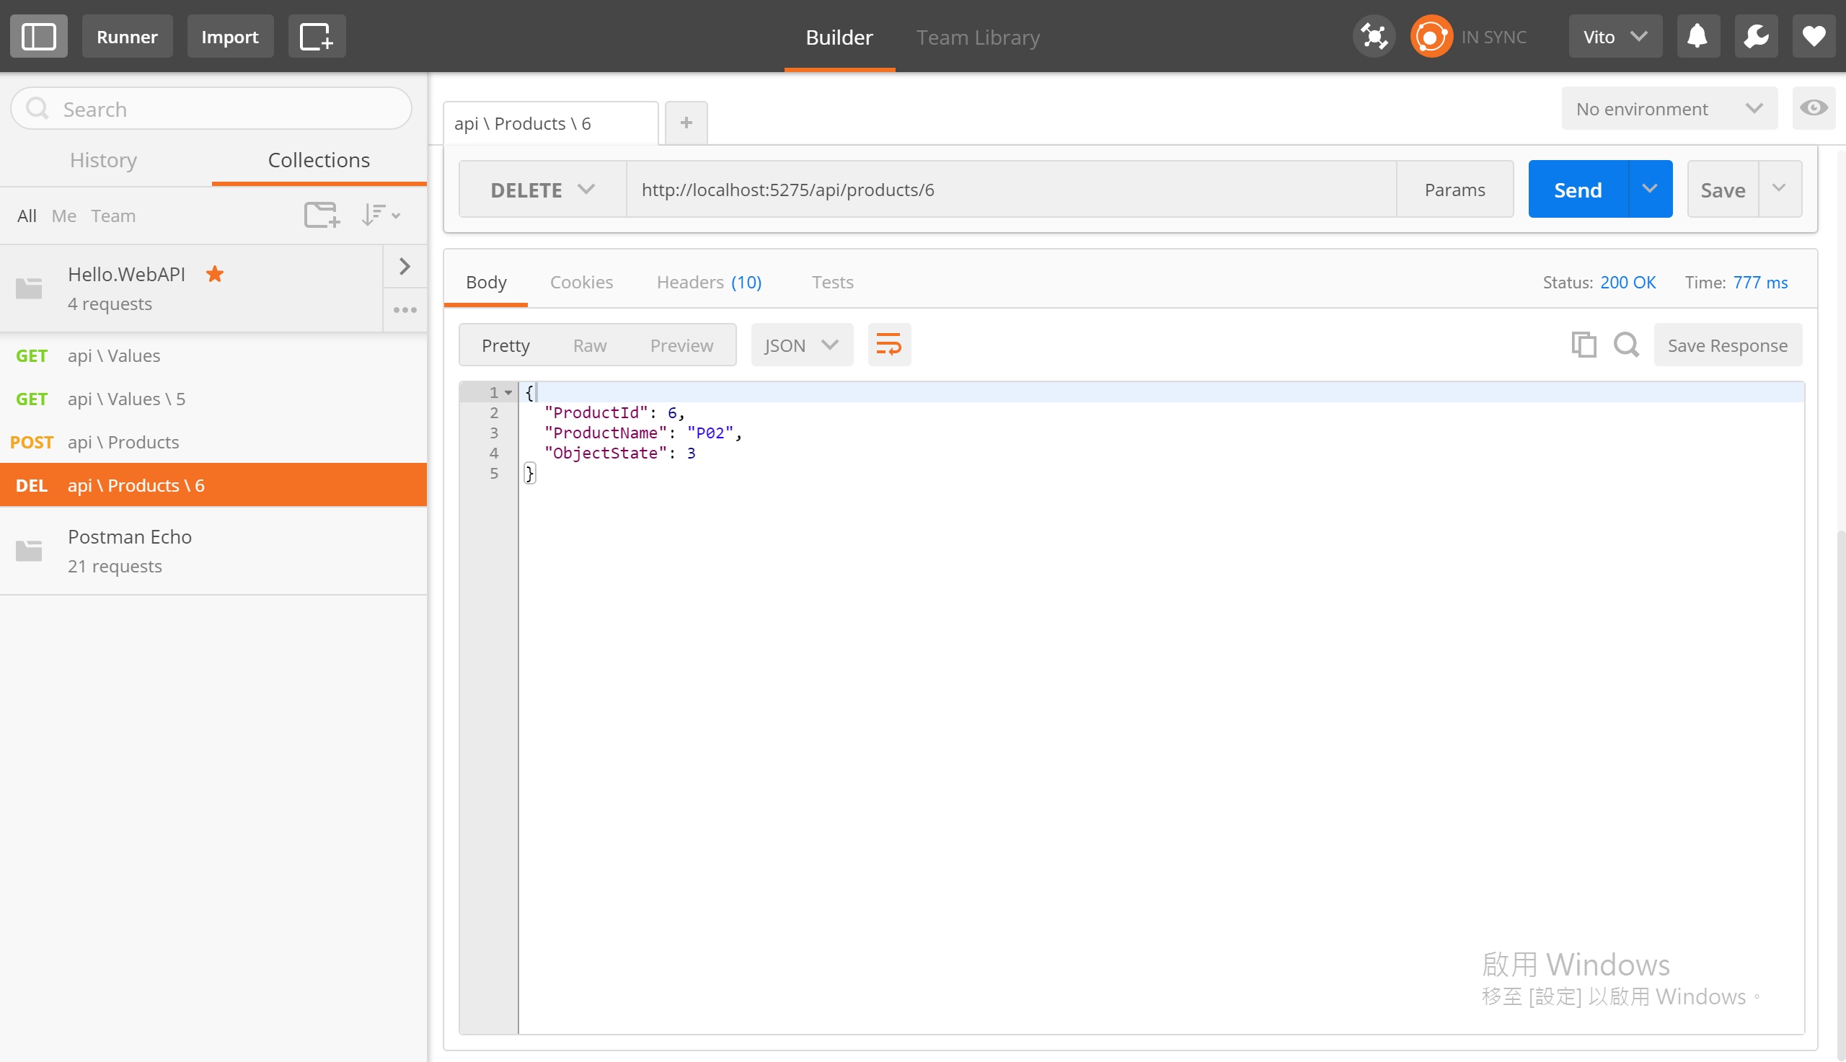Expand Hello.WebAPI details arrow
Screen dimensions: 1846x1062
pyautogui.click(x=405, y=267)
